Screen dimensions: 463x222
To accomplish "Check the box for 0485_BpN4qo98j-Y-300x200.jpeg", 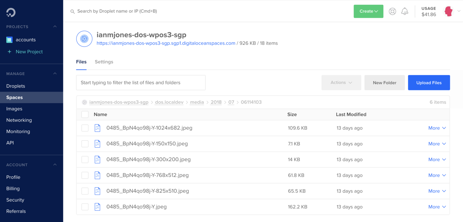I will pyautogui.click(x=85, y=160).
